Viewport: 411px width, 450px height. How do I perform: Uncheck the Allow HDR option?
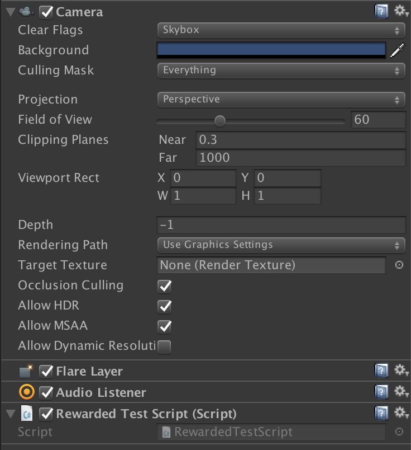click(164, 306)
